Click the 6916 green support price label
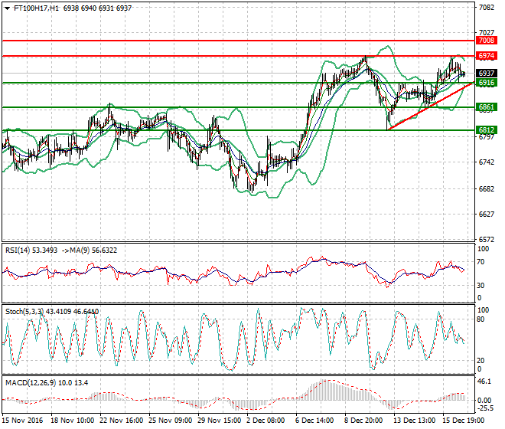The width and height of the screenshot is (505, 429). click(487, 83)
